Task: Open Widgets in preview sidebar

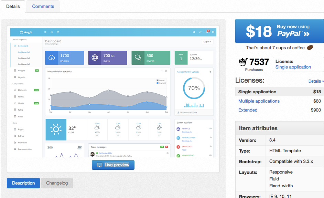Action: click(21, 71)
